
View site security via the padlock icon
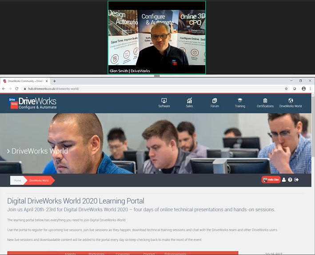coord(25,89)
